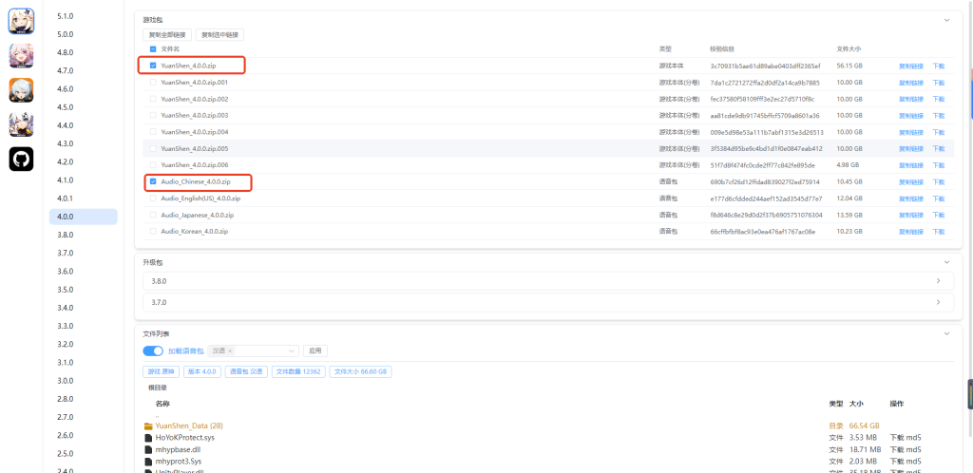Click the 游戏 原神 tag
973x473 pixels.
click(x=162, y=372)
